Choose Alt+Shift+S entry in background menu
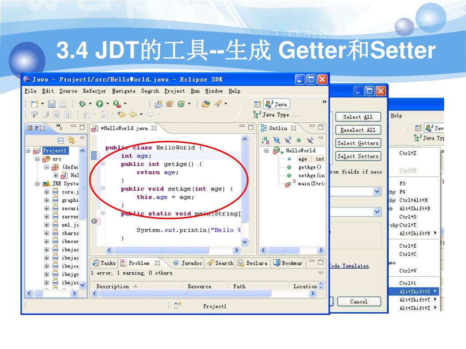466x349 pixels. pyautogui.click(x=414, y=291)
